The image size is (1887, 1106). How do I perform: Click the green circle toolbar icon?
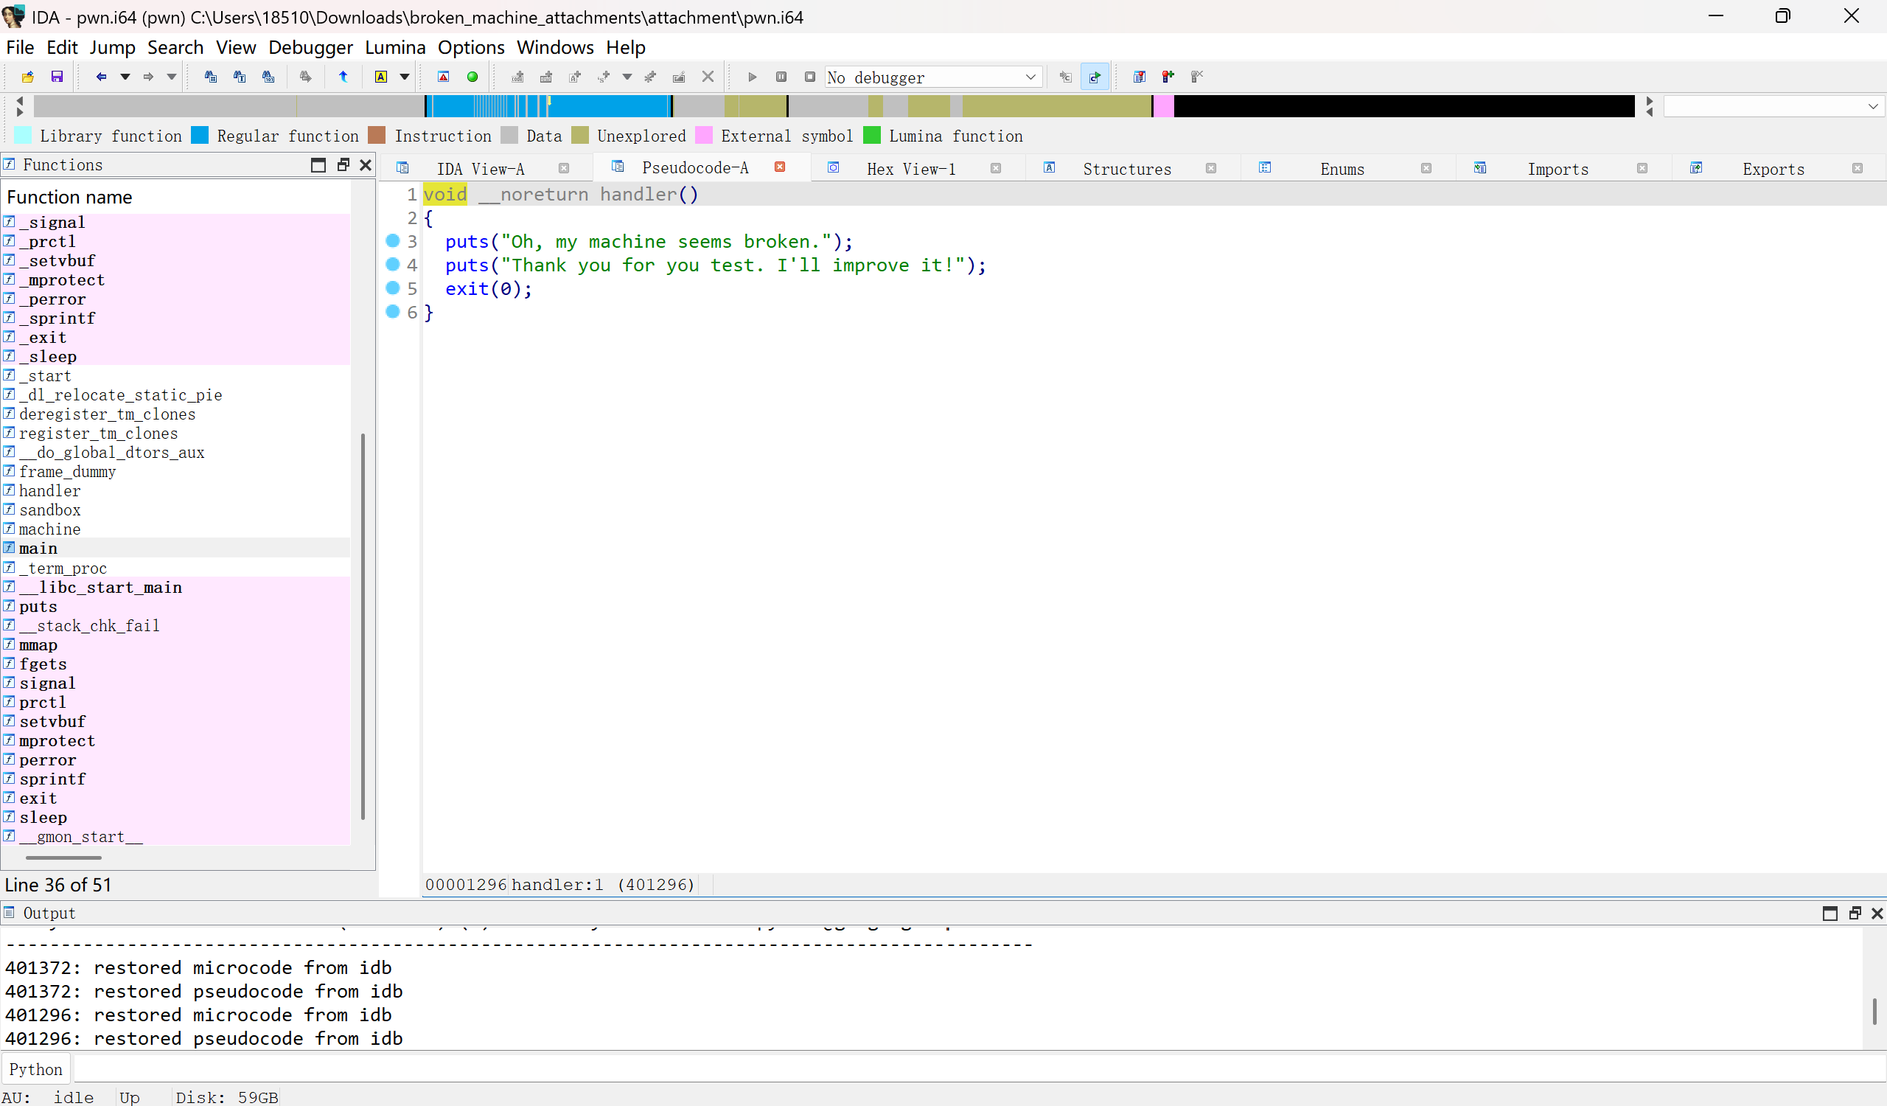click(x=472, y=77)
